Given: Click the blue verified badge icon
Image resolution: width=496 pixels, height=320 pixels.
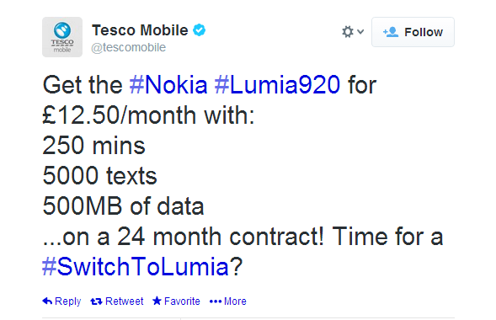Looking at the screenshot, I should (200, 30).
